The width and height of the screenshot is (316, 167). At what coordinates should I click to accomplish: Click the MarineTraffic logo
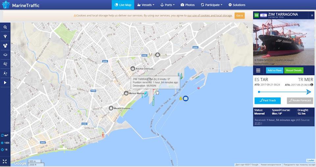[21, 5]
